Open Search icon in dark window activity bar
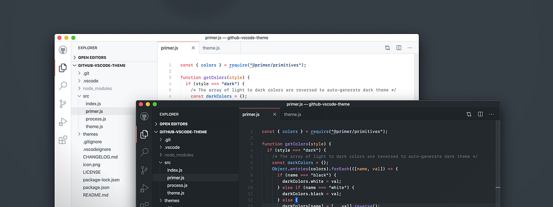The height and width of the screenshot is (207, 553). coord(144,152)
